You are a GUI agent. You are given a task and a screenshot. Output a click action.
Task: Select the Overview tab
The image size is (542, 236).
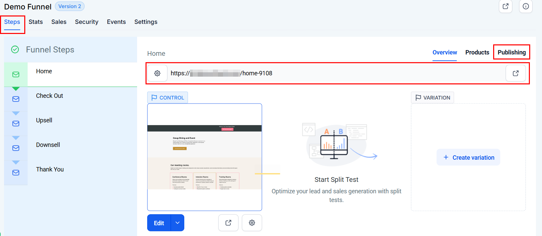tap(445, 52)
